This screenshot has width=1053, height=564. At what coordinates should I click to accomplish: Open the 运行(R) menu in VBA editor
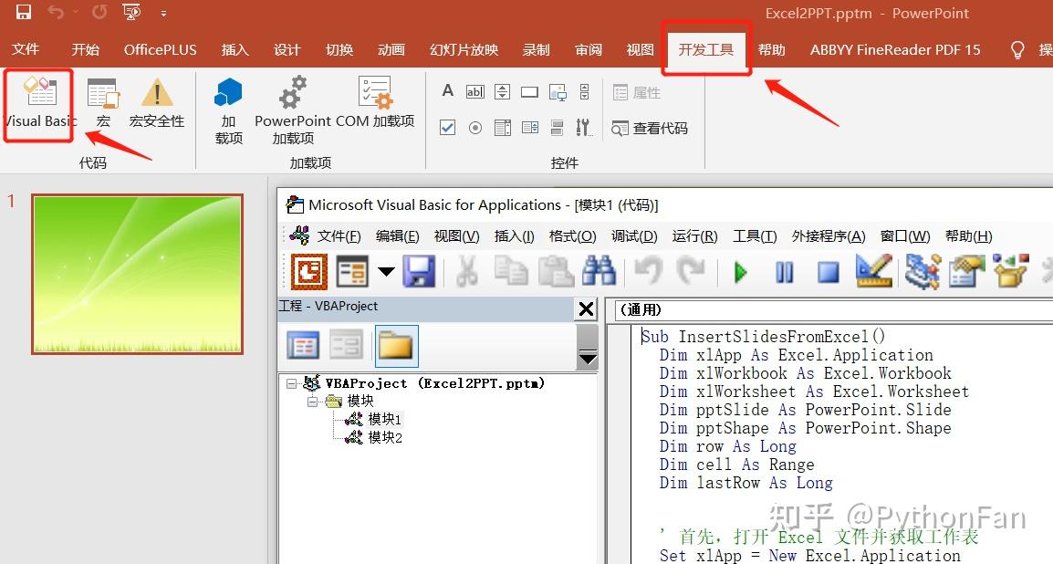click(694, 235)
